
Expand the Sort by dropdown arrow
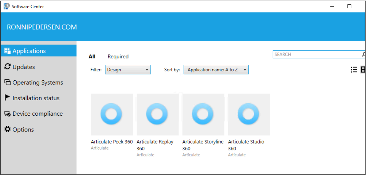(245, 70)
